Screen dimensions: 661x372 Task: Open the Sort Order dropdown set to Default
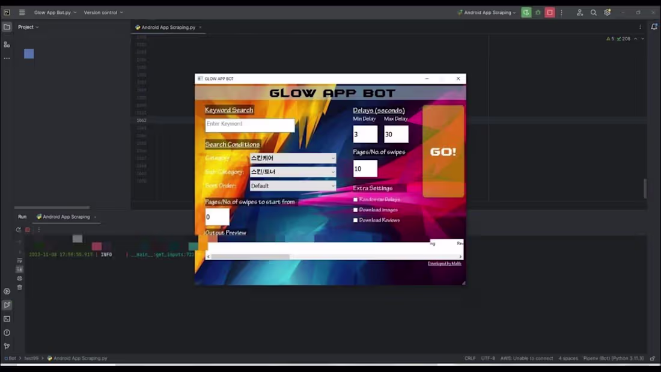pyautogui.click(x=293, y=186)
